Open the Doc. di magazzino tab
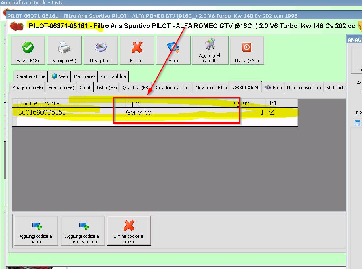 (x=172, y=88)
